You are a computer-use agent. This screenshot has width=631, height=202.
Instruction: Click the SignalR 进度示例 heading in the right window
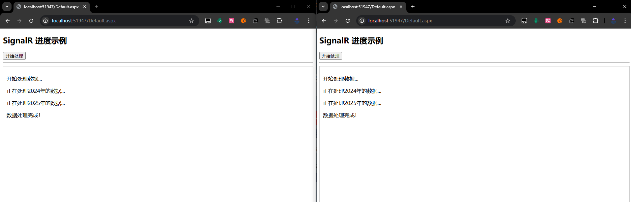click(x=351, y=41)
